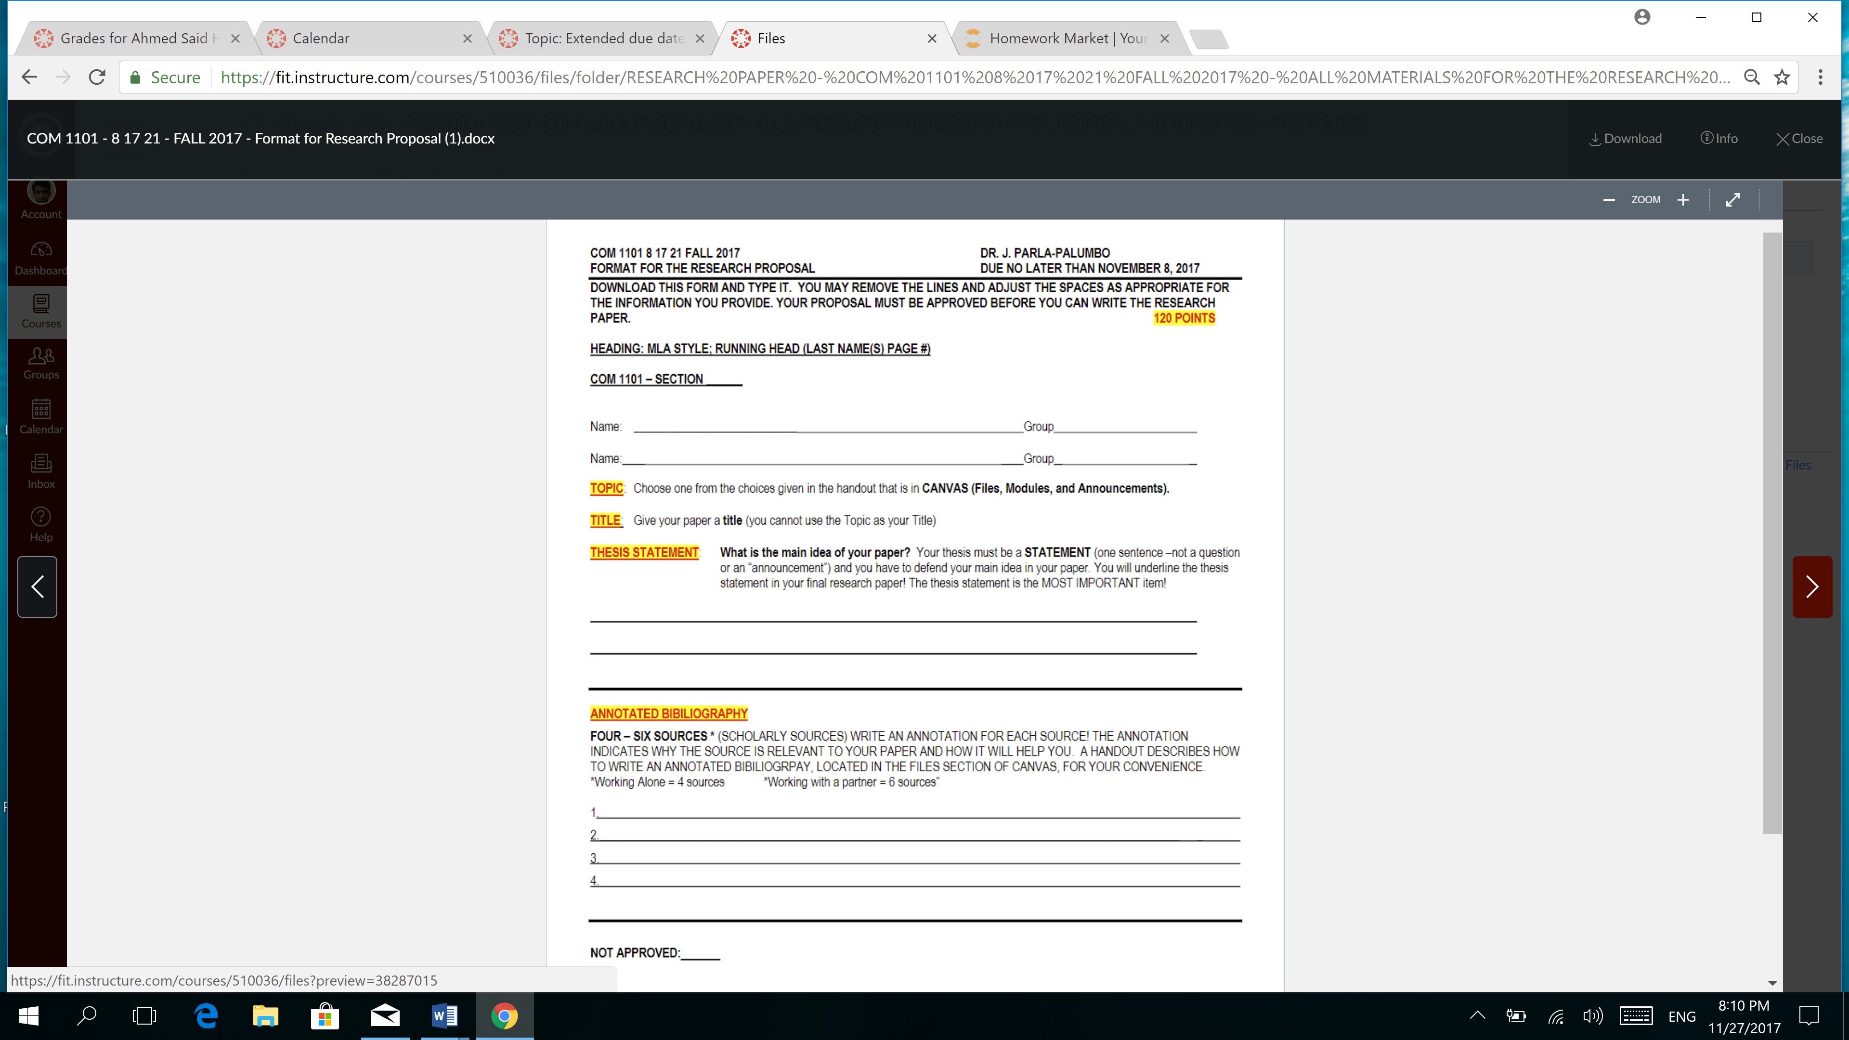Viewport: 1849px width, 1040px height.
Task: Select Google Chrome on taskbar
Action: click(x=504, y=1015)
